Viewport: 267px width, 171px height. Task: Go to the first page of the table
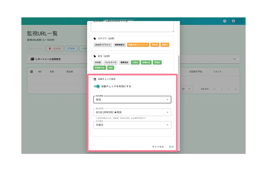pos(214,89)
